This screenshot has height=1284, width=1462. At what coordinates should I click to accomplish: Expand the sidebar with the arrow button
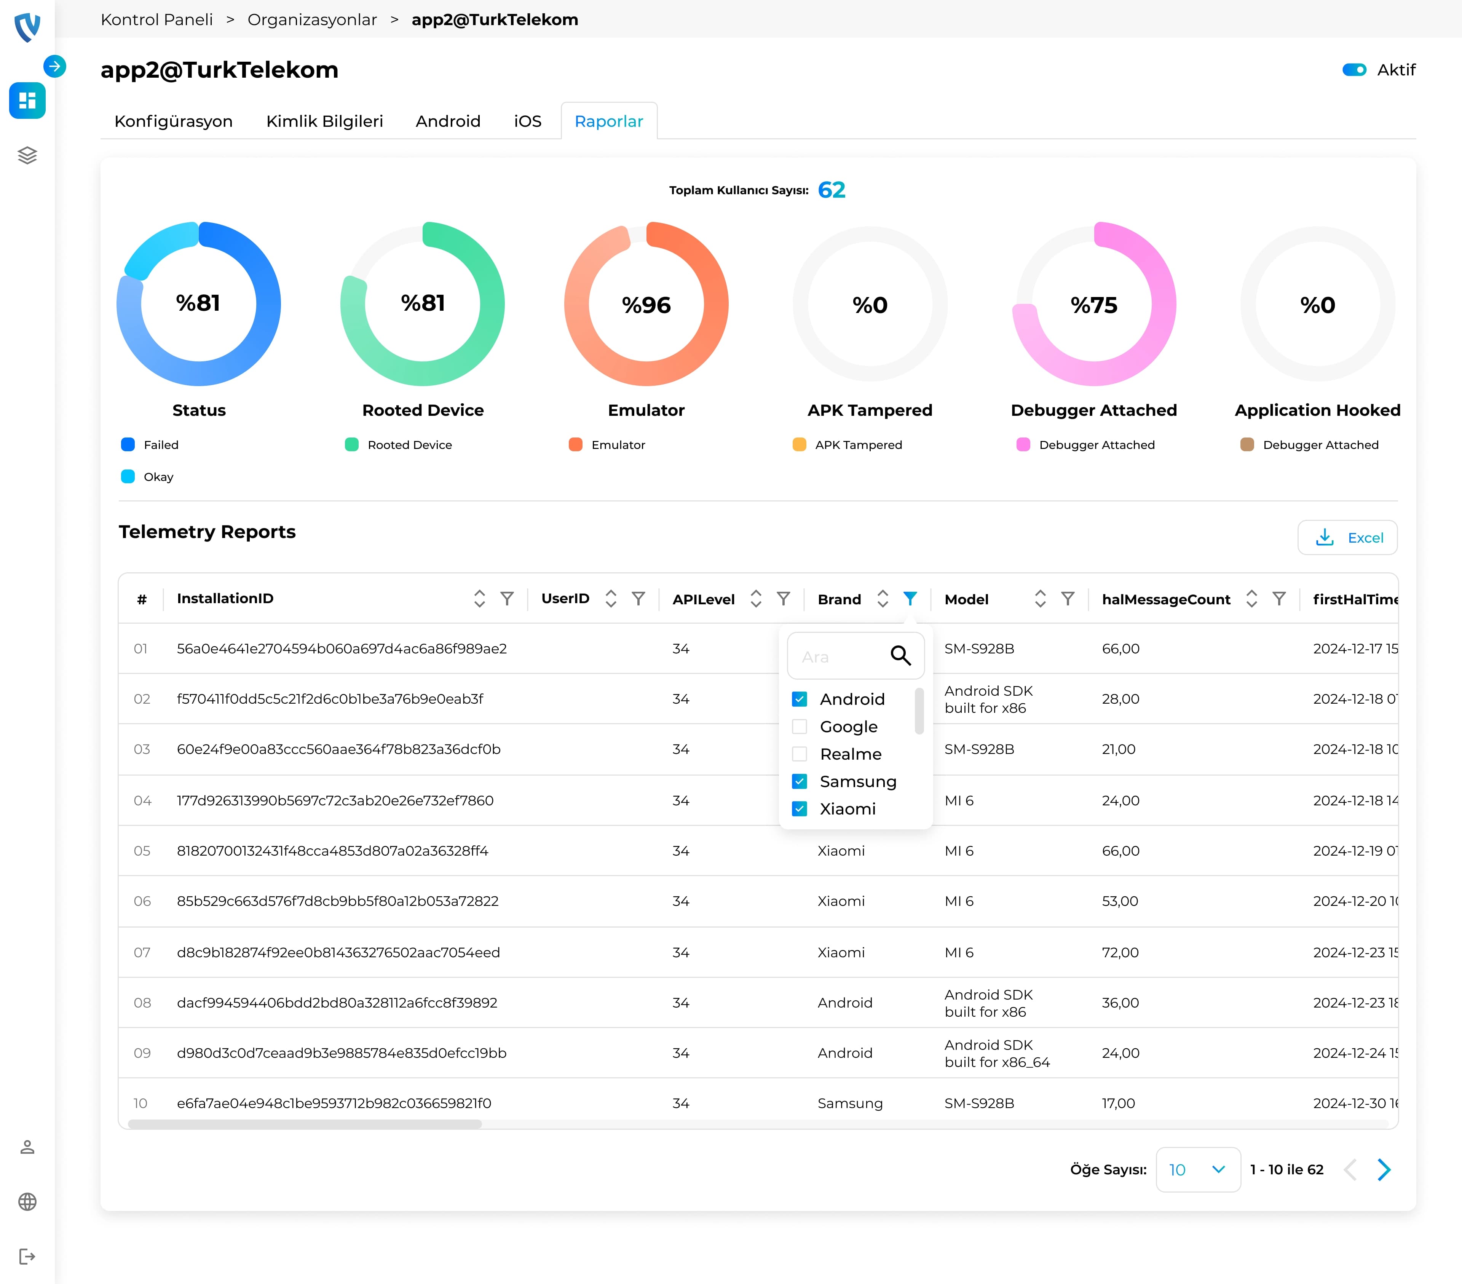point(54,67)
